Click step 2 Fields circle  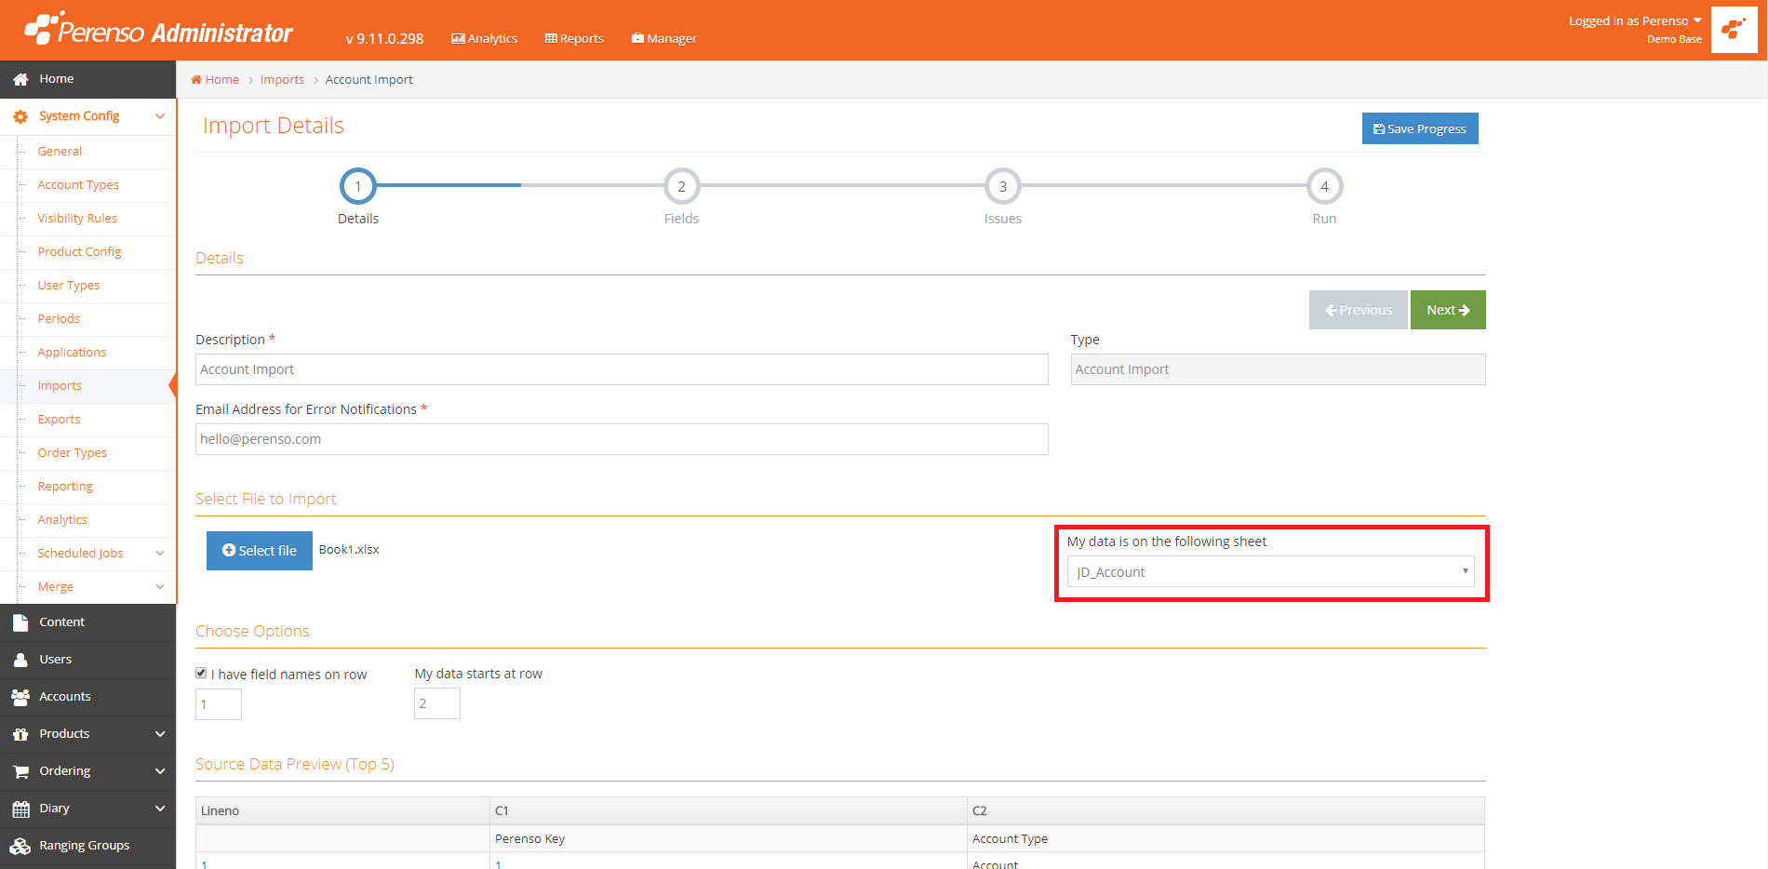click(681, 186)
